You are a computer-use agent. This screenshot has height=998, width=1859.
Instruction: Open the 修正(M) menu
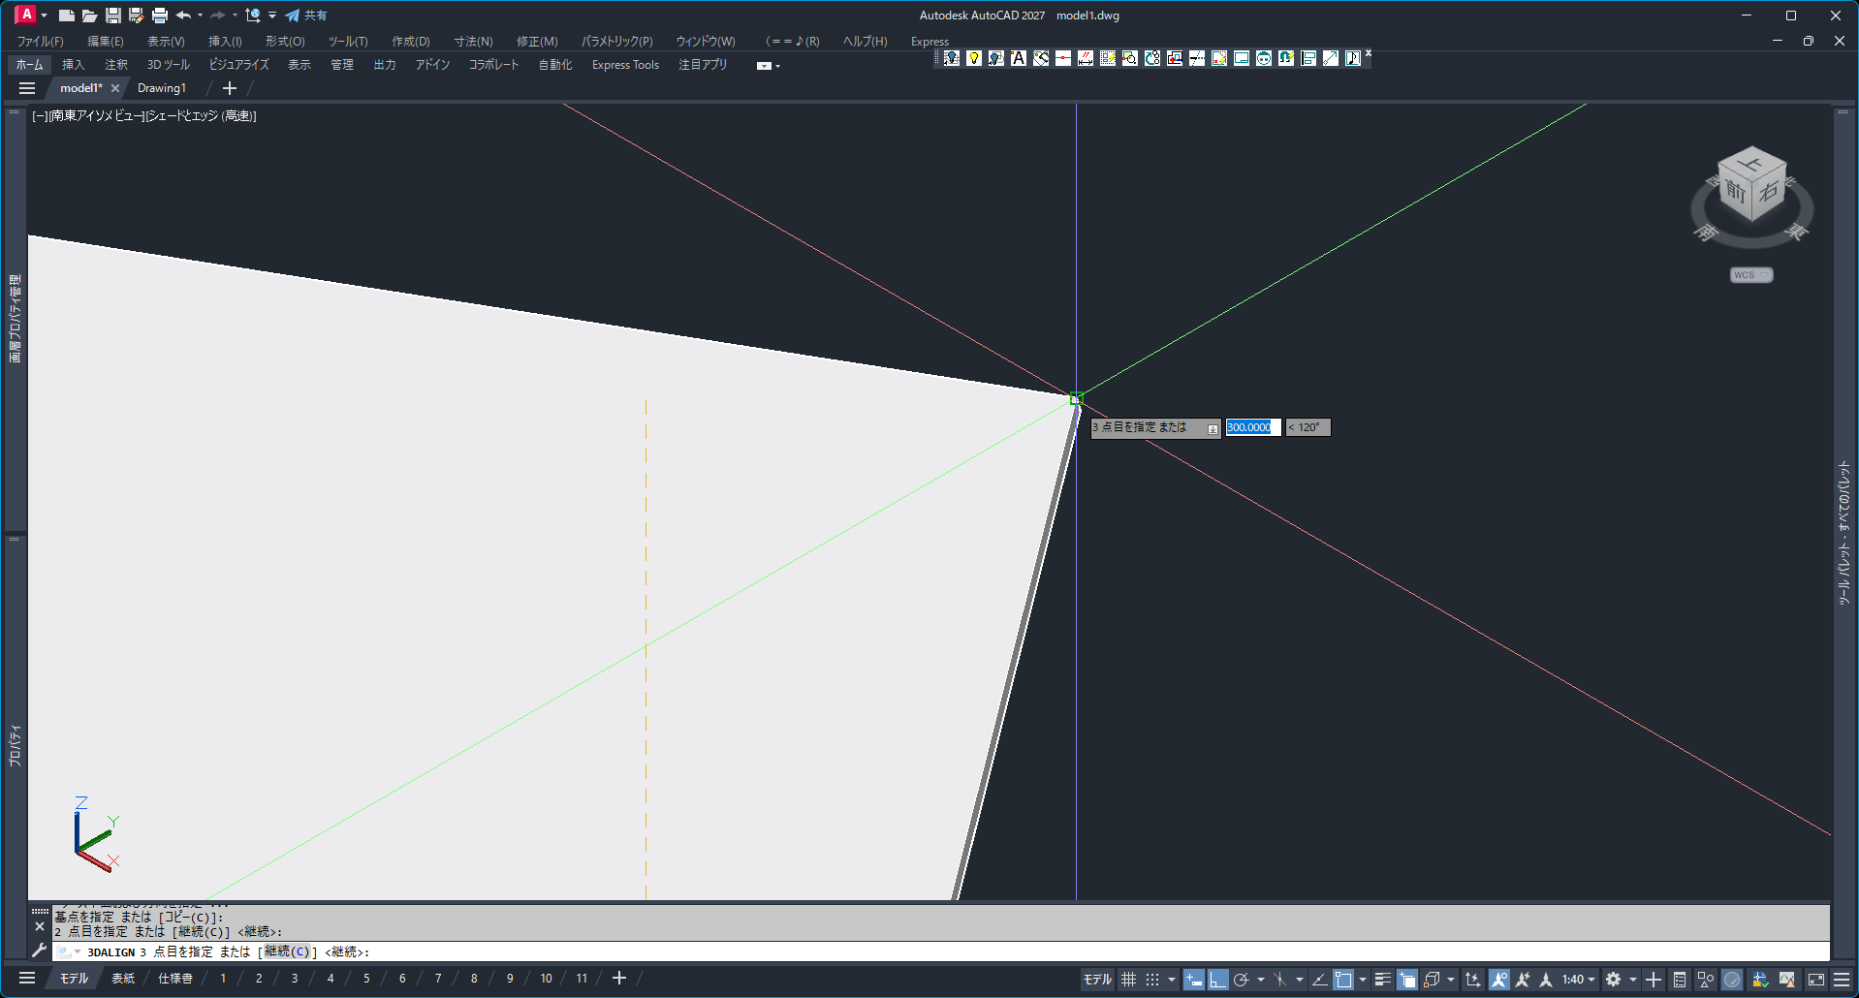tap(537, 42)
